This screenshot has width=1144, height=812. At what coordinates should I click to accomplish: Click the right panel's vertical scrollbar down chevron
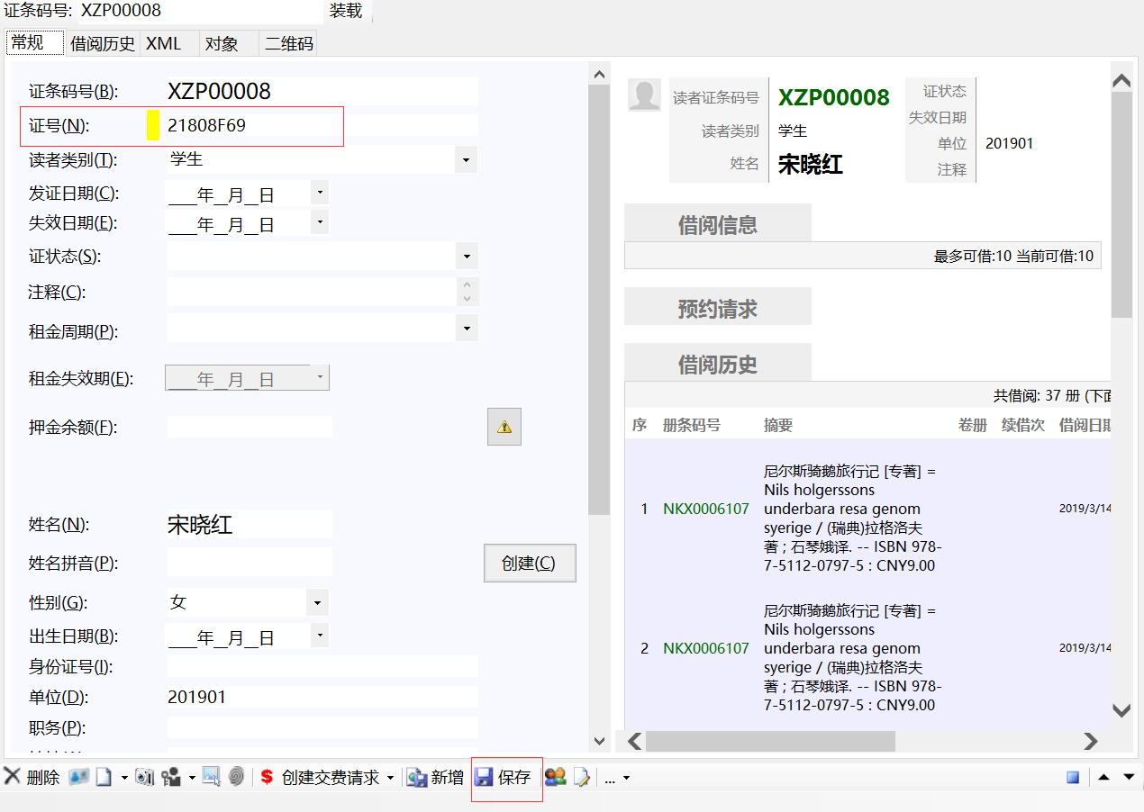1121,710
